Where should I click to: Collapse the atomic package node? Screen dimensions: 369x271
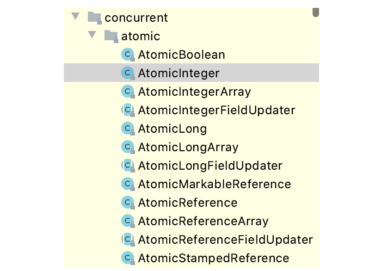coord(92,35)
